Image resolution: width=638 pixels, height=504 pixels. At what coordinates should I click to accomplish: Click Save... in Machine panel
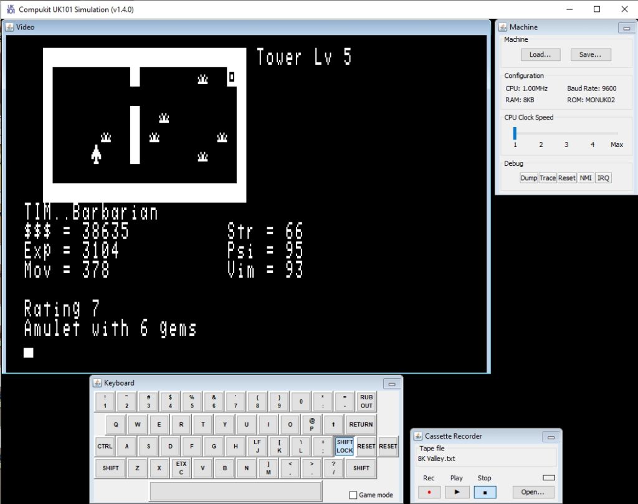point(591,54)
